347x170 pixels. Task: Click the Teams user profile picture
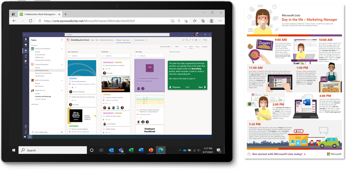[196, 34]
